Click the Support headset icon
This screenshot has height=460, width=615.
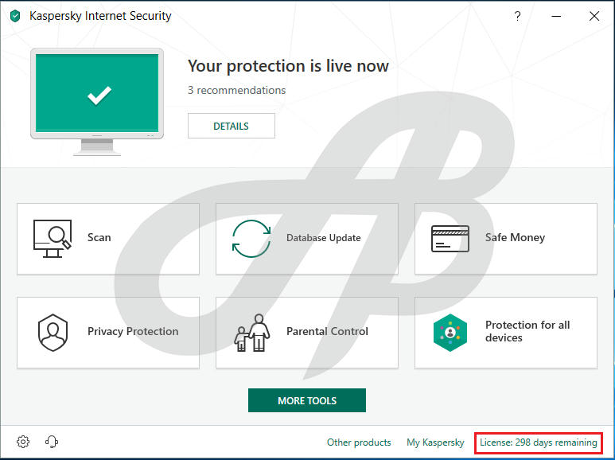pos(52,442)
